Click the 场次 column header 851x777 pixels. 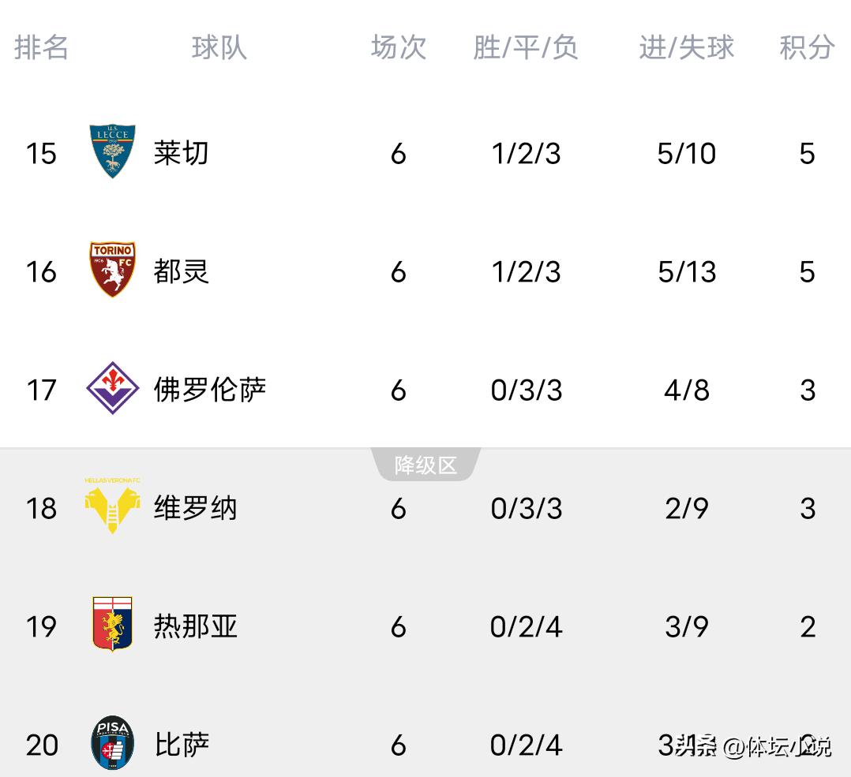pyautogui.click(x=399, y=47)
